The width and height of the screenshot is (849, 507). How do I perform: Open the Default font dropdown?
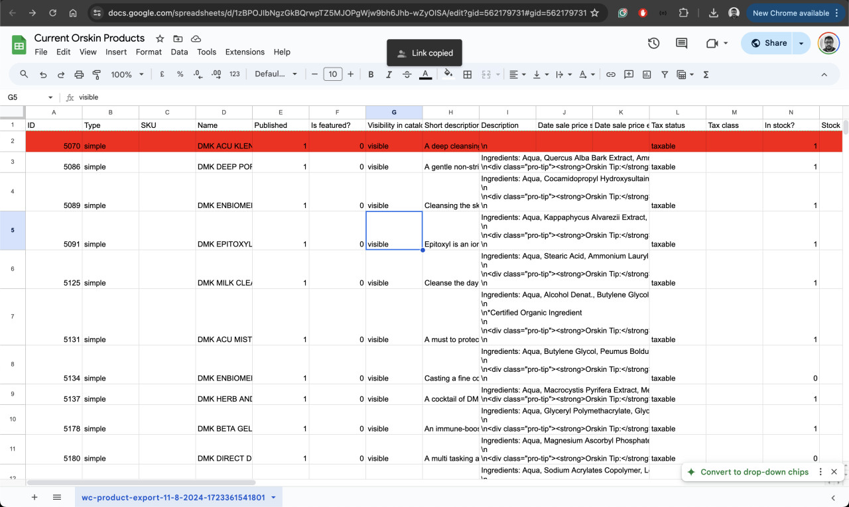(276, 74)
